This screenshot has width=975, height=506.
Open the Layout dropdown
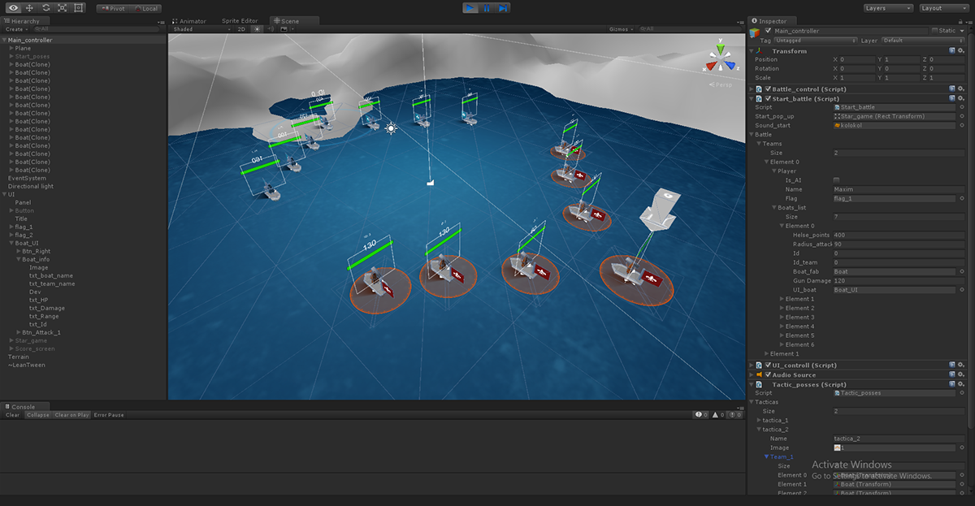942,8
